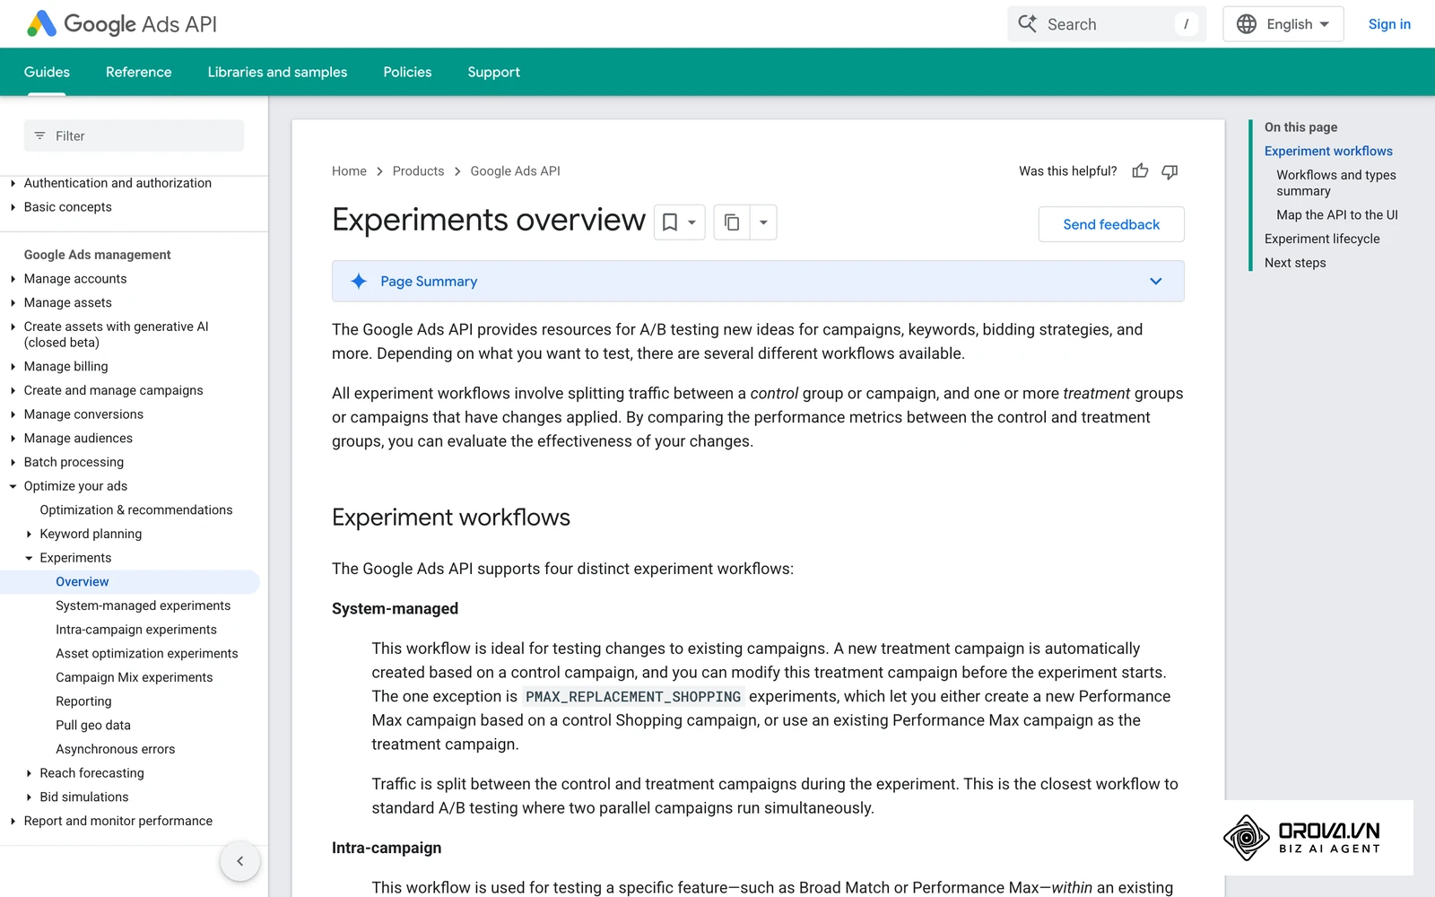Open the Support tab

493,72
